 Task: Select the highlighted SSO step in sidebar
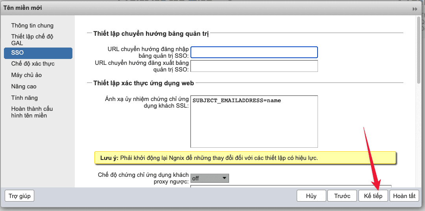click(38, 53)
